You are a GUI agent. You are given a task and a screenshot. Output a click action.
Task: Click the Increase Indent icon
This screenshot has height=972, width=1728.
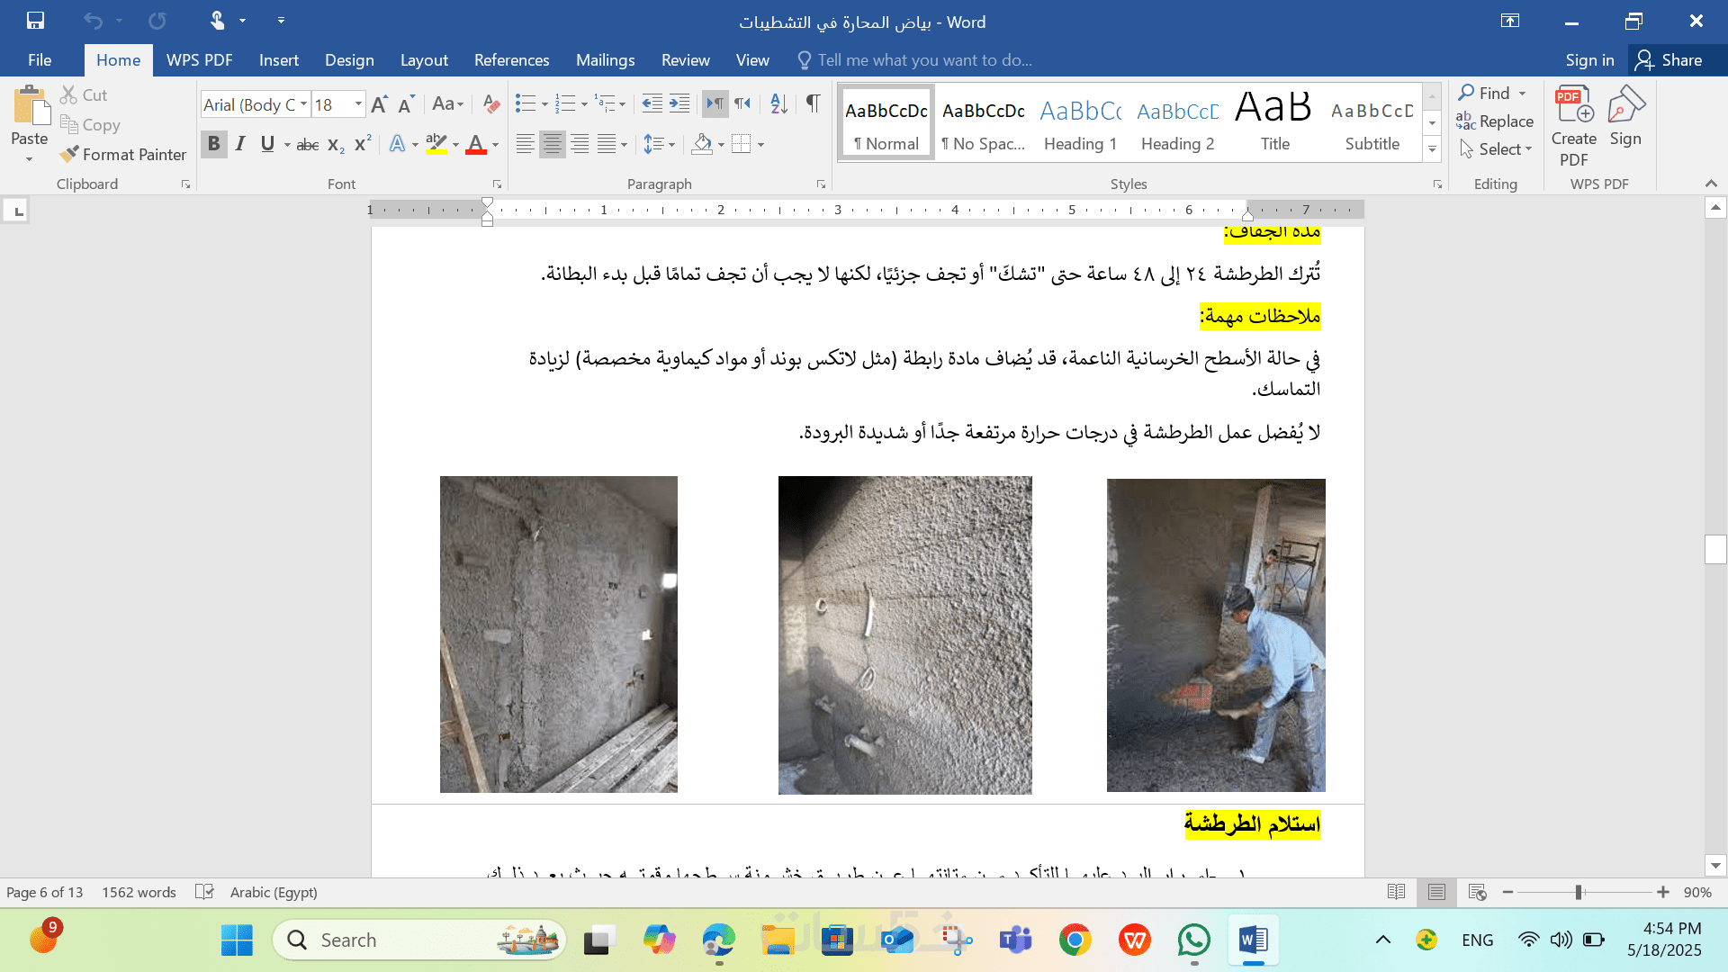(x=679, y=104)
